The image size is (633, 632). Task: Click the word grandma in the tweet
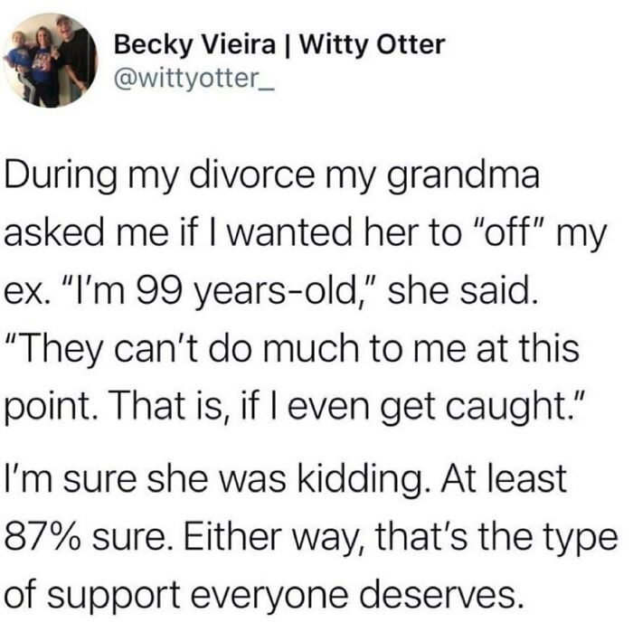pos(463,178)
